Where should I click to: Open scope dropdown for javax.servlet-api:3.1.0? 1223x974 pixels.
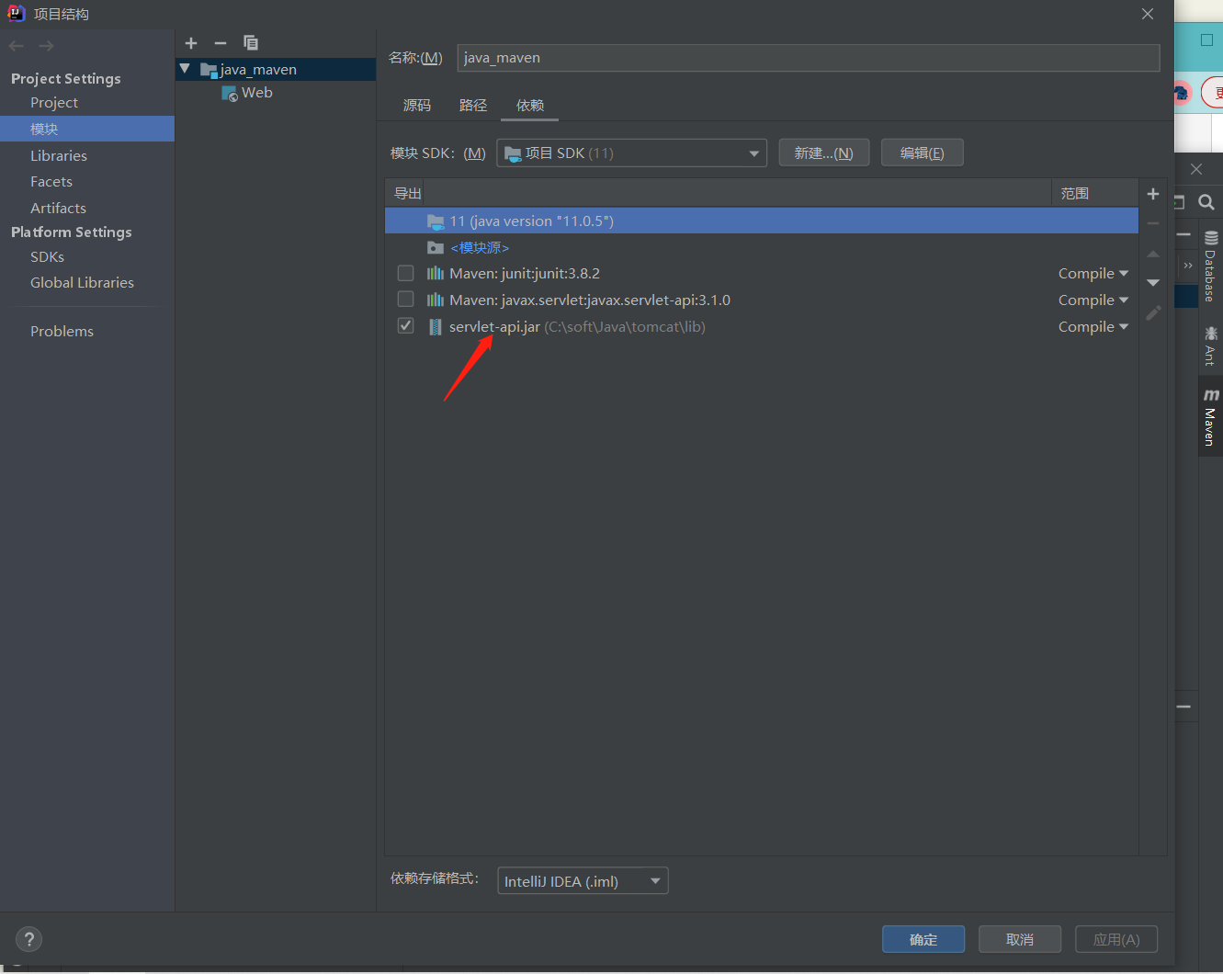[x=1093, y=300]
